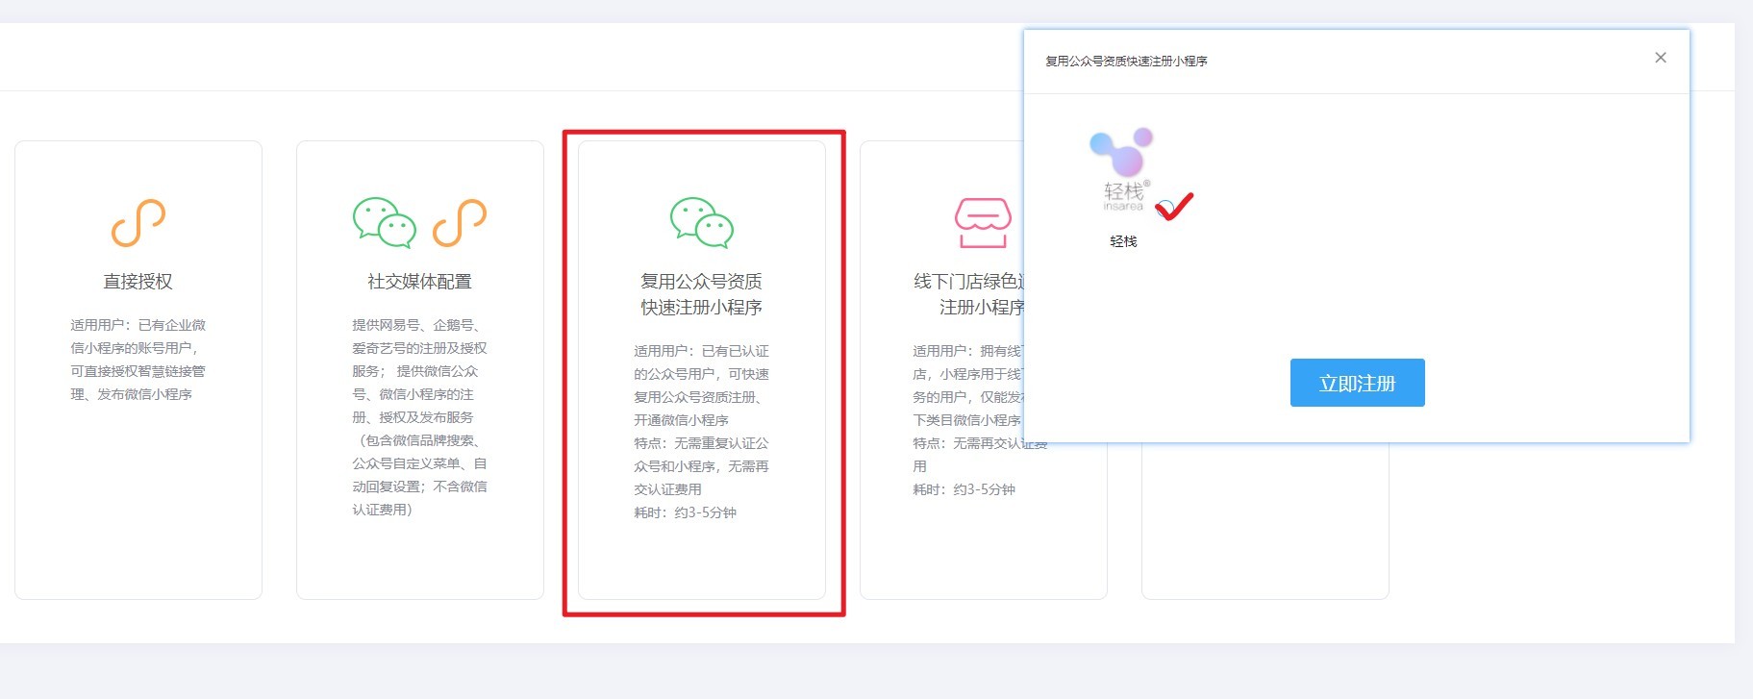Screen dimensions: 1753x699
Task: Click the WeChat icon above 复用公众号资质
Action: point(702,223)
